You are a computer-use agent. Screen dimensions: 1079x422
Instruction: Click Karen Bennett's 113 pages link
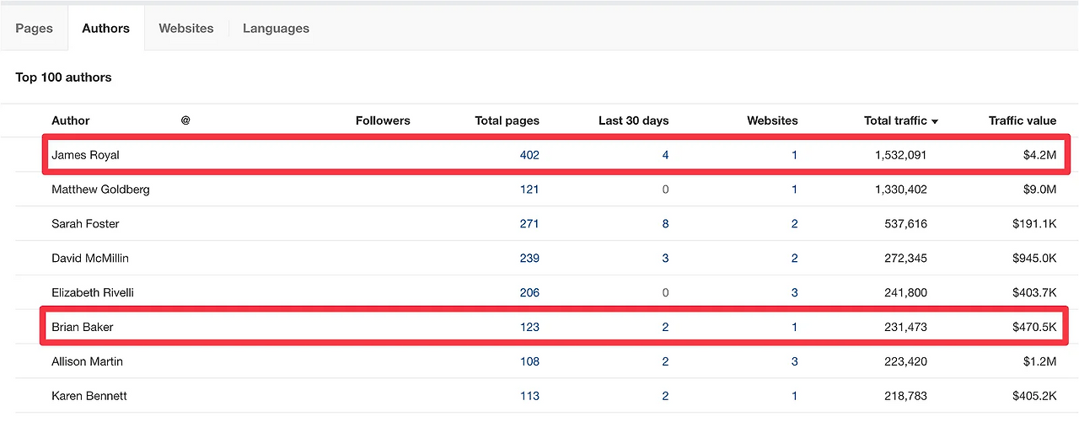point(529,397)
